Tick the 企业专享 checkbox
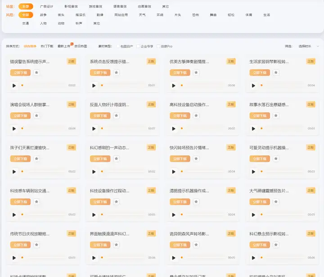Screen dimensions: 324x277 [x=138, y=46]
